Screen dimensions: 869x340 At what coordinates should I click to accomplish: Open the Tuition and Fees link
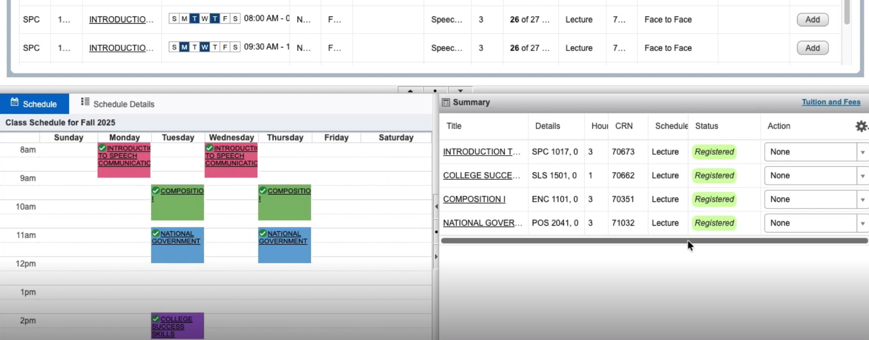(x=831, y=102)
